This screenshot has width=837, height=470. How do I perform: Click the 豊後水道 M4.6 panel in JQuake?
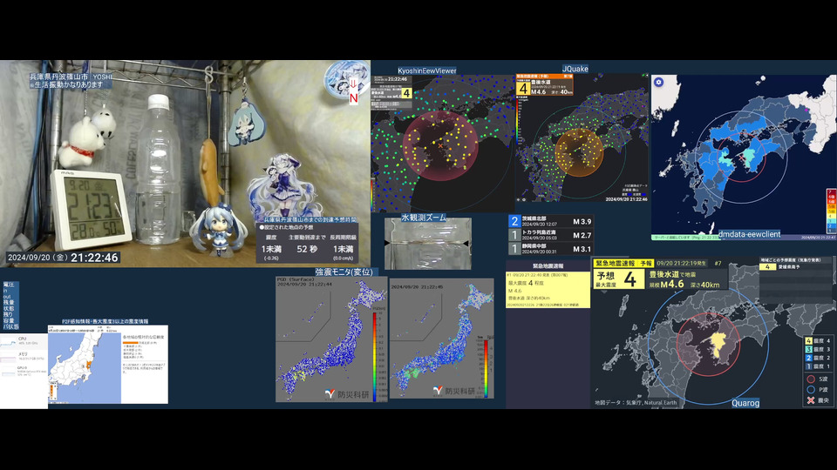tap(544, 85)
